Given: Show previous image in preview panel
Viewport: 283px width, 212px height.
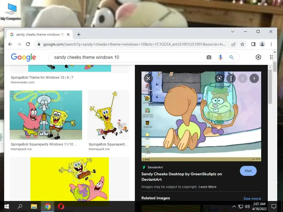Looking at the screenshot, I should tap(243, 78).
